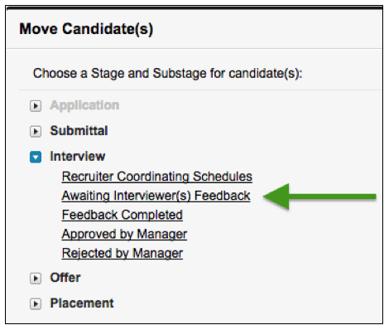384x325 pixels.
Task: Select the greyed-out Application stage label
Action: click(84, 105)
